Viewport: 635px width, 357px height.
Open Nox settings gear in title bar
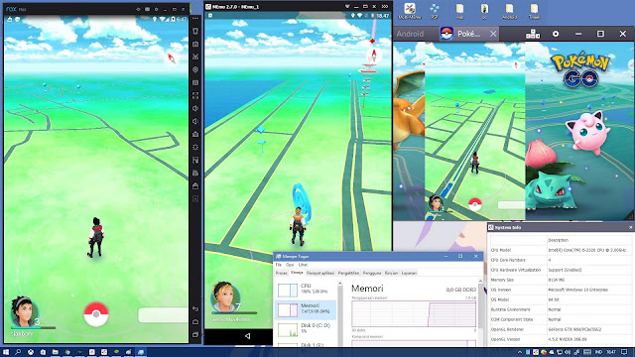[x=157, y=9]
